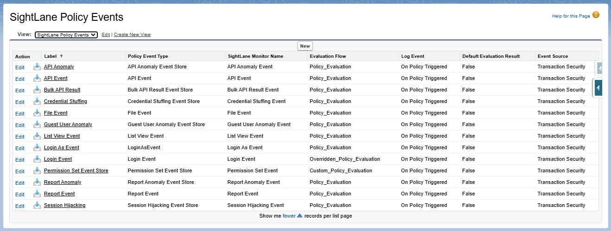Expand the dark blue side panel arrow
611x231 pixels.
pos(598,87)
